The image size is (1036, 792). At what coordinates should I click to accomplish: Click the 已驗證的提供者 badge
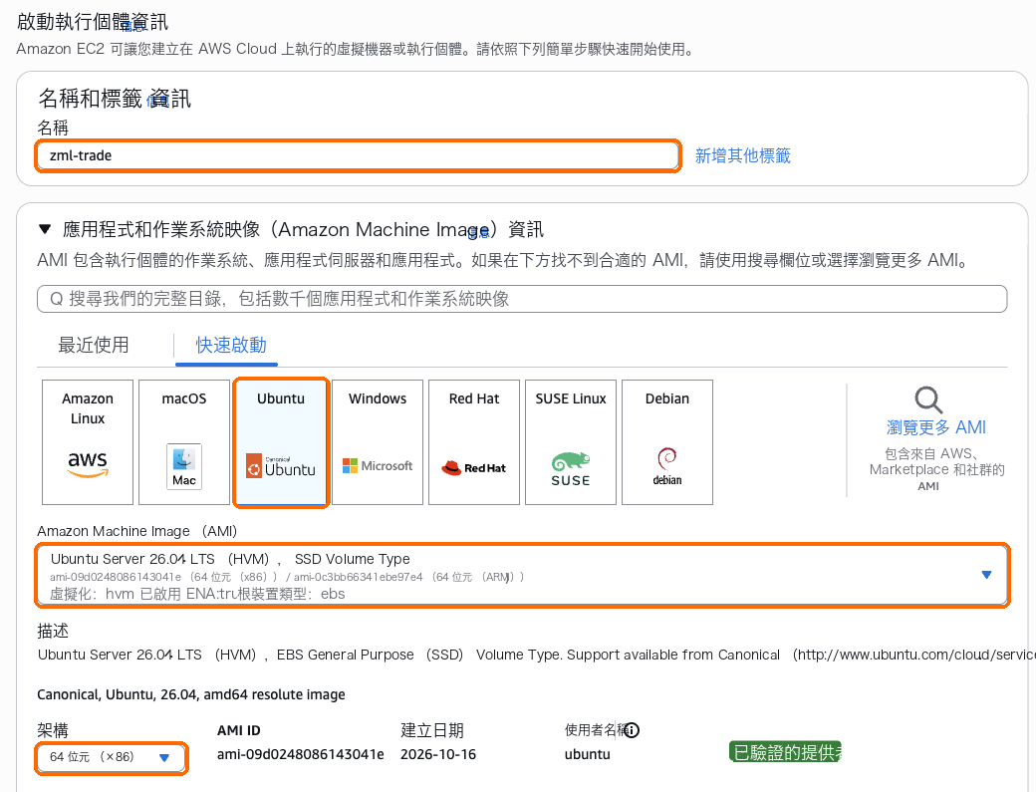[785, 752]
